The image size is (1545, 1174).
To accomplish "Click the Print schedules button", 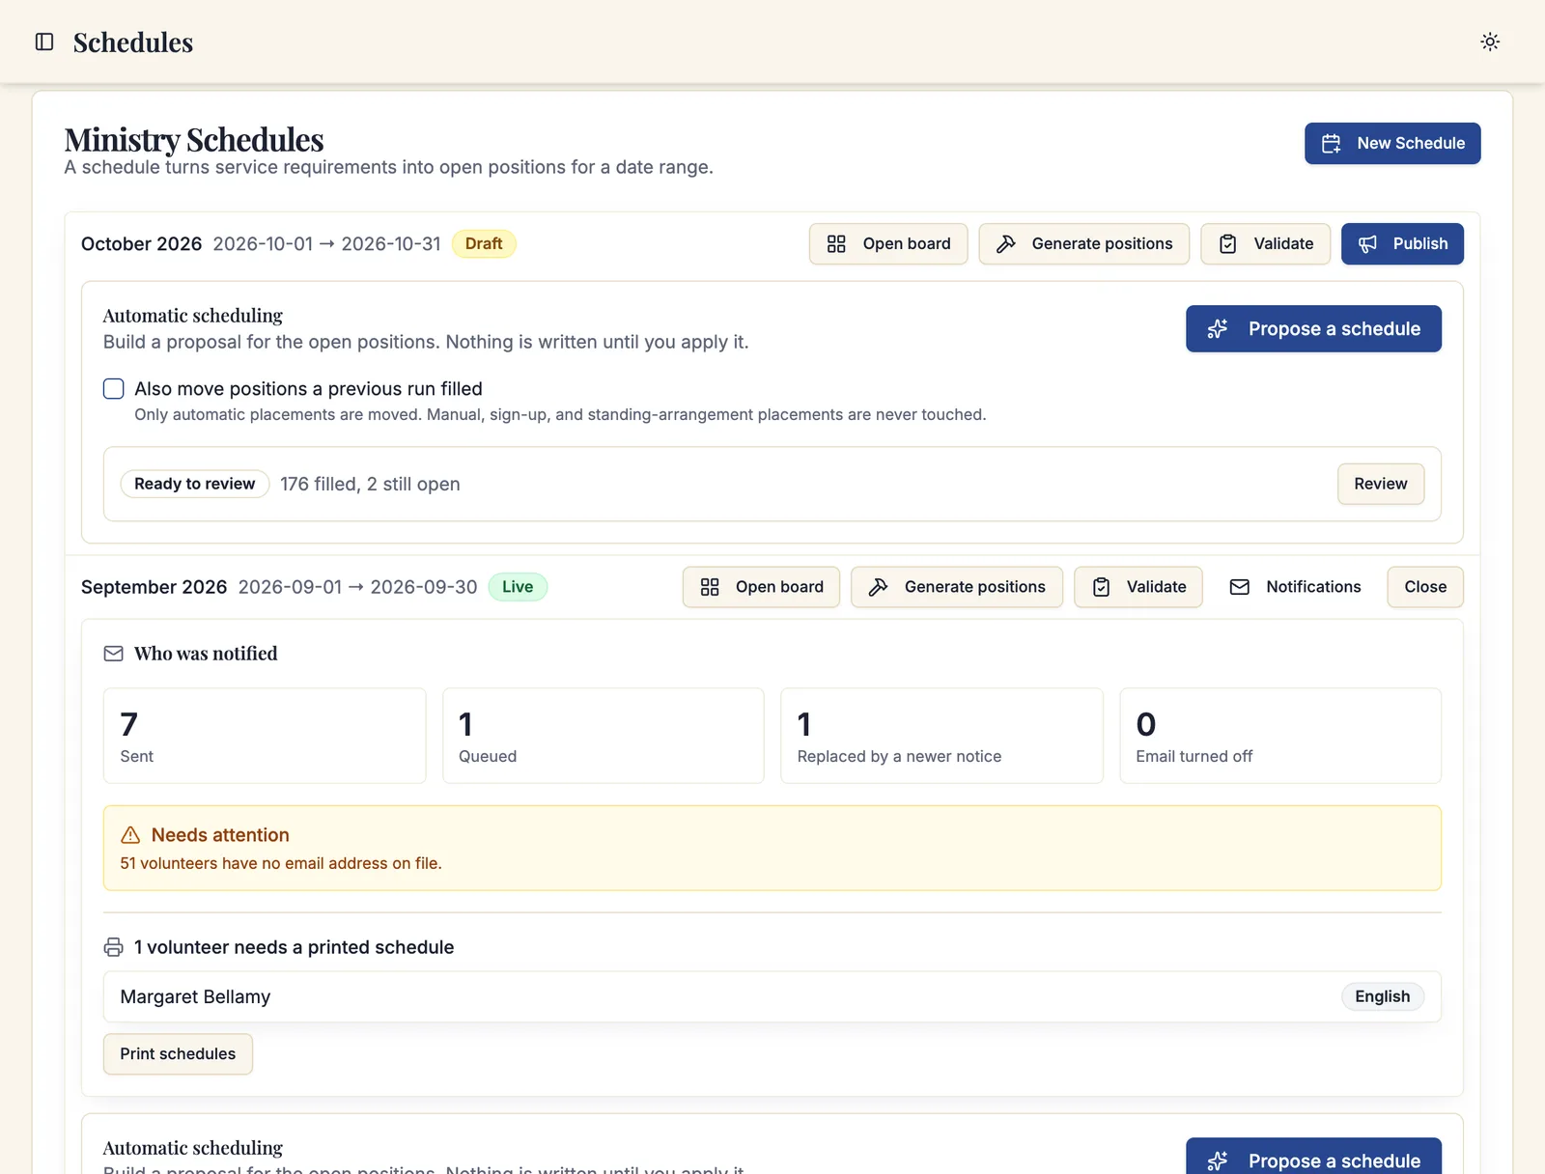I will [178, 1054].
